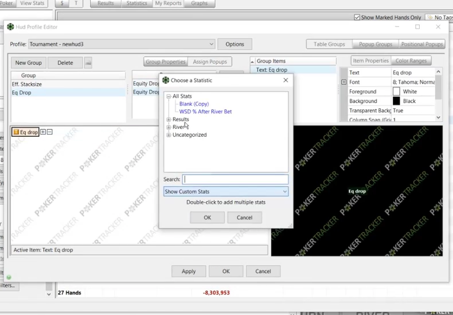Click the Group column header
The width and height of the screenshot is (453, 315).
[68, 75]
